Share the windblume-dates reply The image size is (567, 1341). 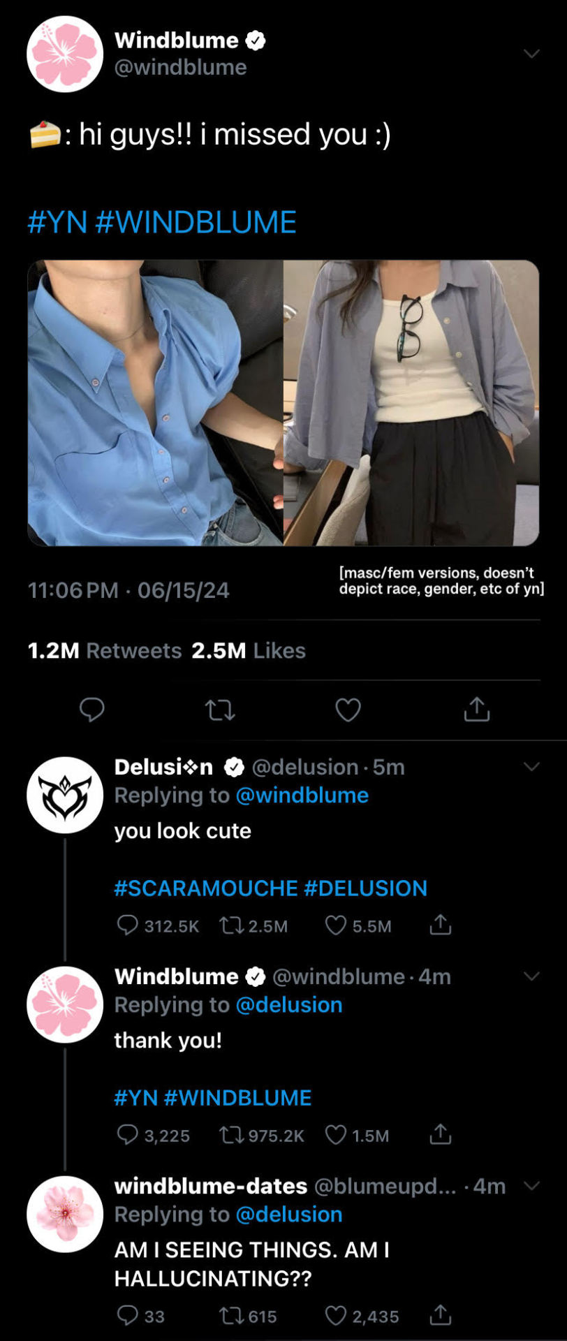pyautogui.click(x=441, y=1316)
